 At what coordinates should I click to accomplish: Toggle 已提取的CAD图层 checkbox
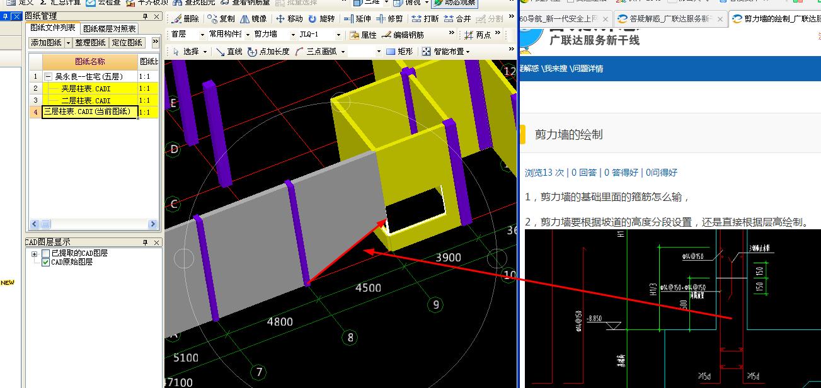point(45,253)
